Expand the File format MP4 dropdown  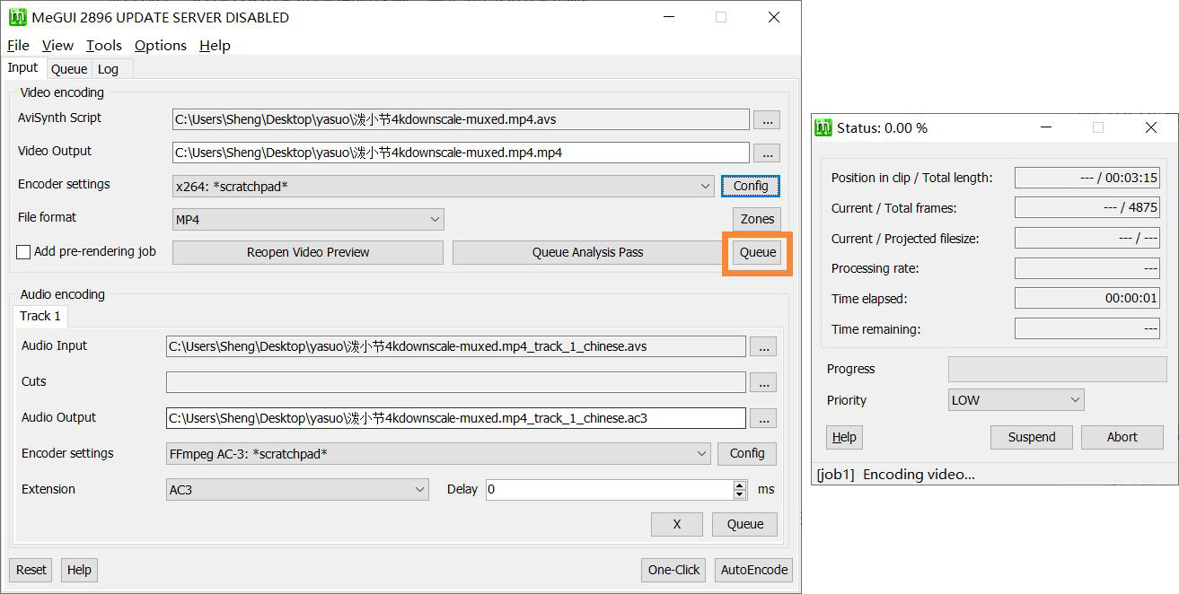click(x=308, y=219)
